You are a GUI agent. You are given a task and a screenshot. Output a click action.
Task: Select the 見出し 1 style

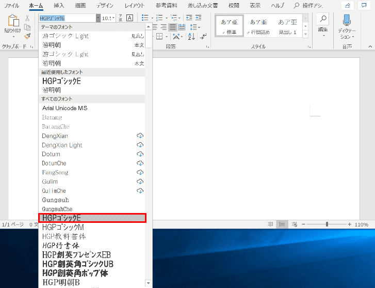(x=287, y=26)
